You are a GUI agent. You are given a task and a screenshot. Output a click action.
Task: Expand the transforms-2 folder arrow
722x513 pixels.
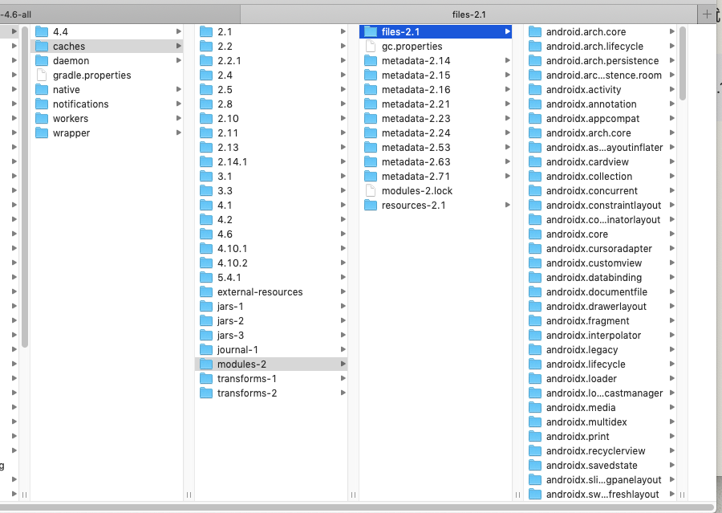(343, 393)
